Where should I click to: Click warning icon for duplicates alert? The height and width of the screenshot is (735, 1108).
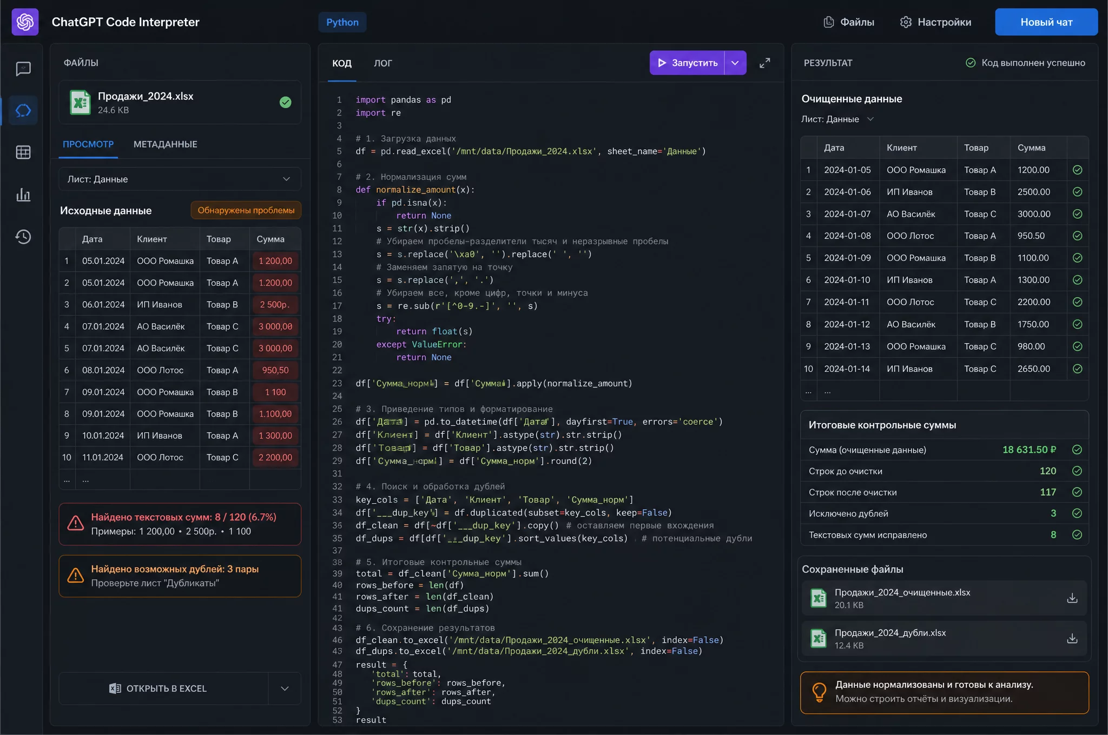pyautogui.click(x=76, y=575)
